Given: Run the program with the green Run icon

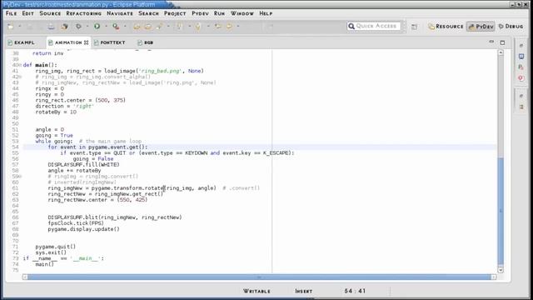Looking at the screenshot, I should [x=97, y=26].
